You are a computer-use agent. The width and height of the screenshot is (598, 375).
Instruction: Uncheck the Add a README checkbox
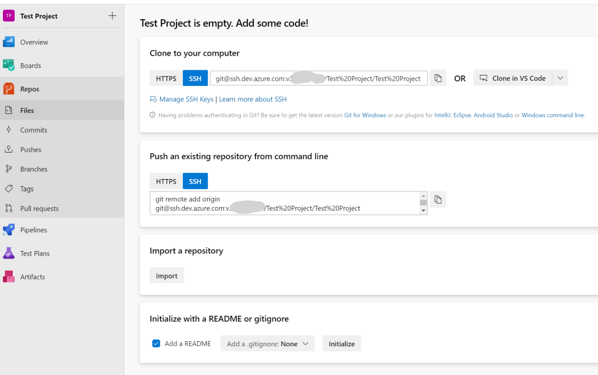click(155, 343)
